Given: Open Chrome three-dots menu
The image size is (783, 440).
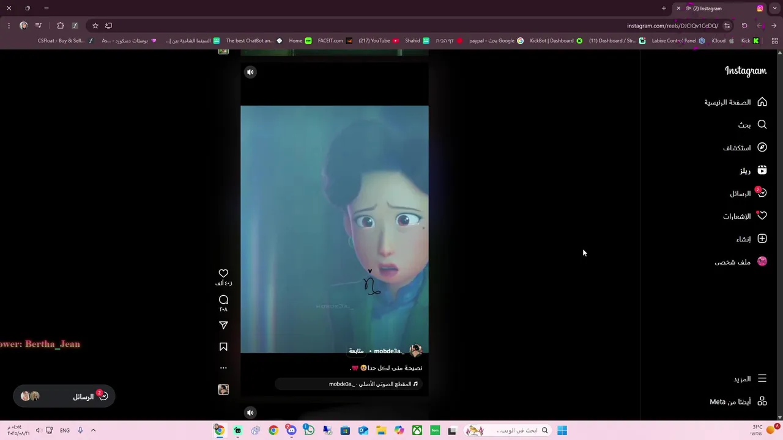Looking at the screenshot, I should point(9,26).
